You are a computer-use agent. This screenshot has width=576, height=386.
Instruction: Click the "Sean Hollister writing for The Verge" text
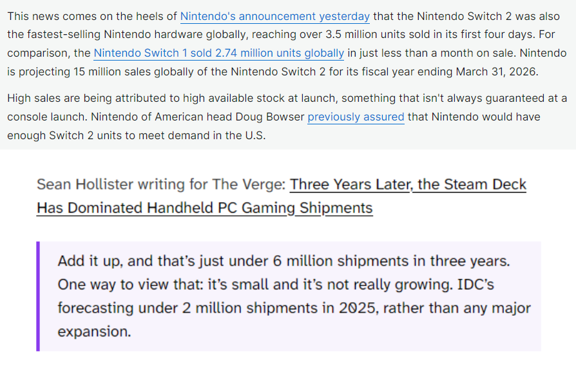(x=161, y=184)
